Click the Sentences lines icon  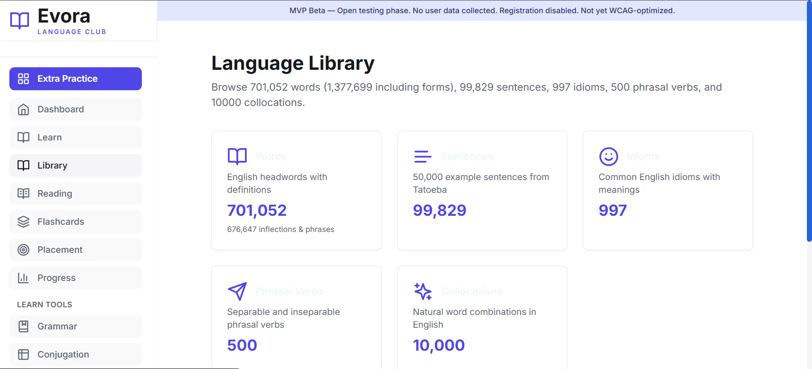[423, 157]
